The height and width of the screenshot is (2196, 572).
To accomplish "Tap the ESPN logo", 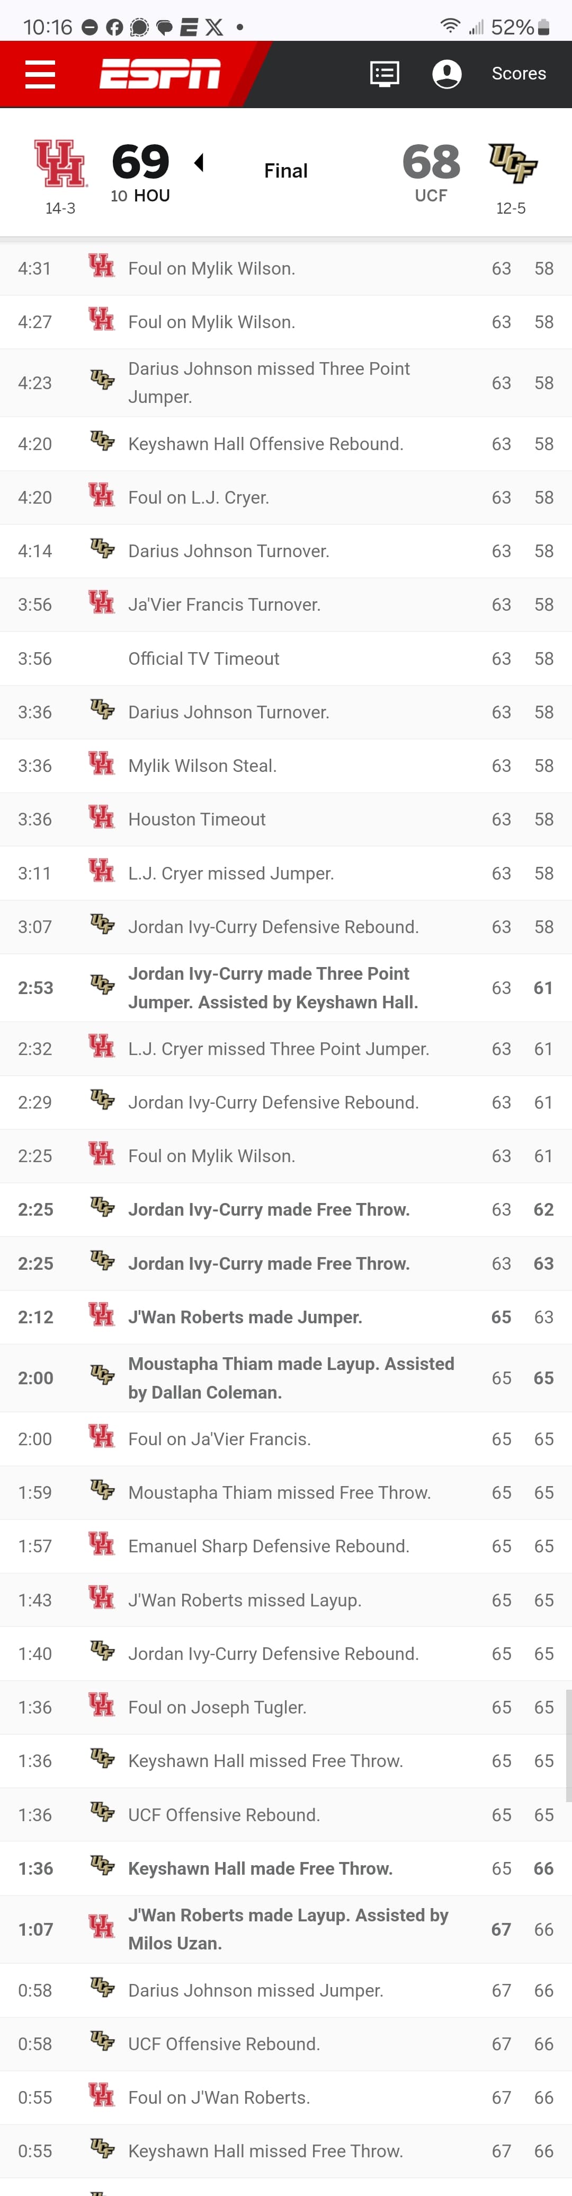I will (x=160, y=74).
